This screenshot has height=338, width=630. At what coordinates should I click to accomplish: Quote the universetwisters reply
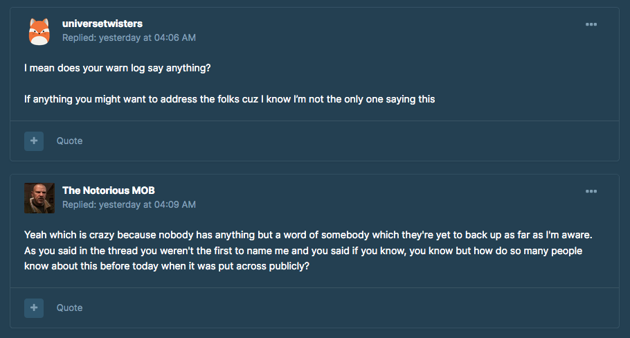tap(69, 141)
